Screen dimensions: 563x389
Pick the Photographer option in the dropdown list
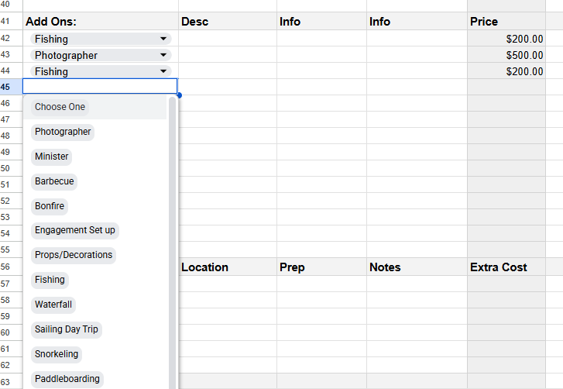pyautogui.click(x=63, y=132)
